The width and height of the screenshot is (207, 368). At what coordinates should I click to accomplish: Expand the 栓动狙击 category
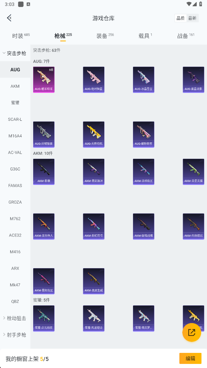point(15,318)
